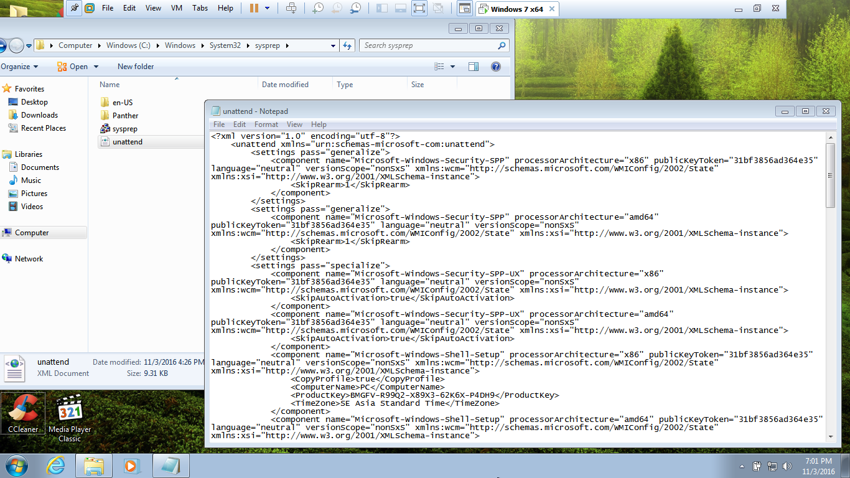Close the Windows 7 x64 tab
The height and width of the screenshot is (478, 850).
(551, 9)
